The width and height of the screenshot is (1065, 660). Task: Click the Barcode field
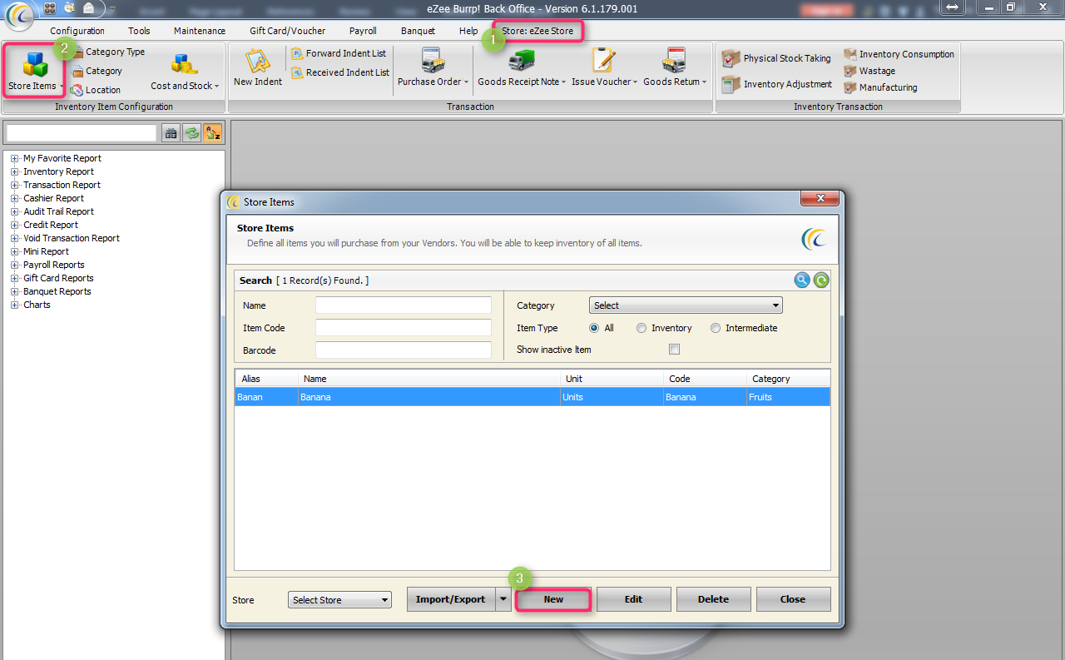[404, 350]
